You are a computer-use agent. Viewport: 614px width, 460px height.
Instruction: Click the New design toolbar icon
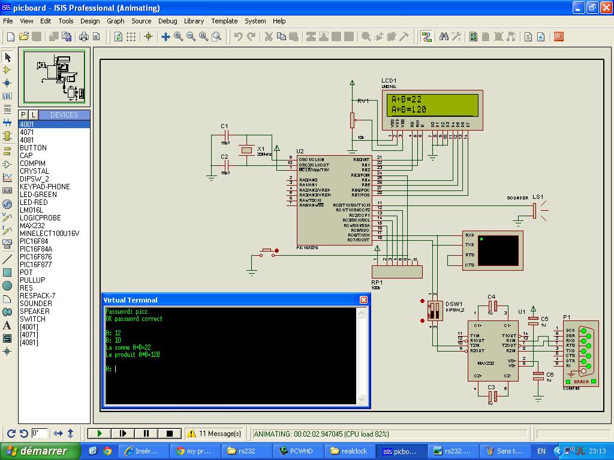pos(11,37)
